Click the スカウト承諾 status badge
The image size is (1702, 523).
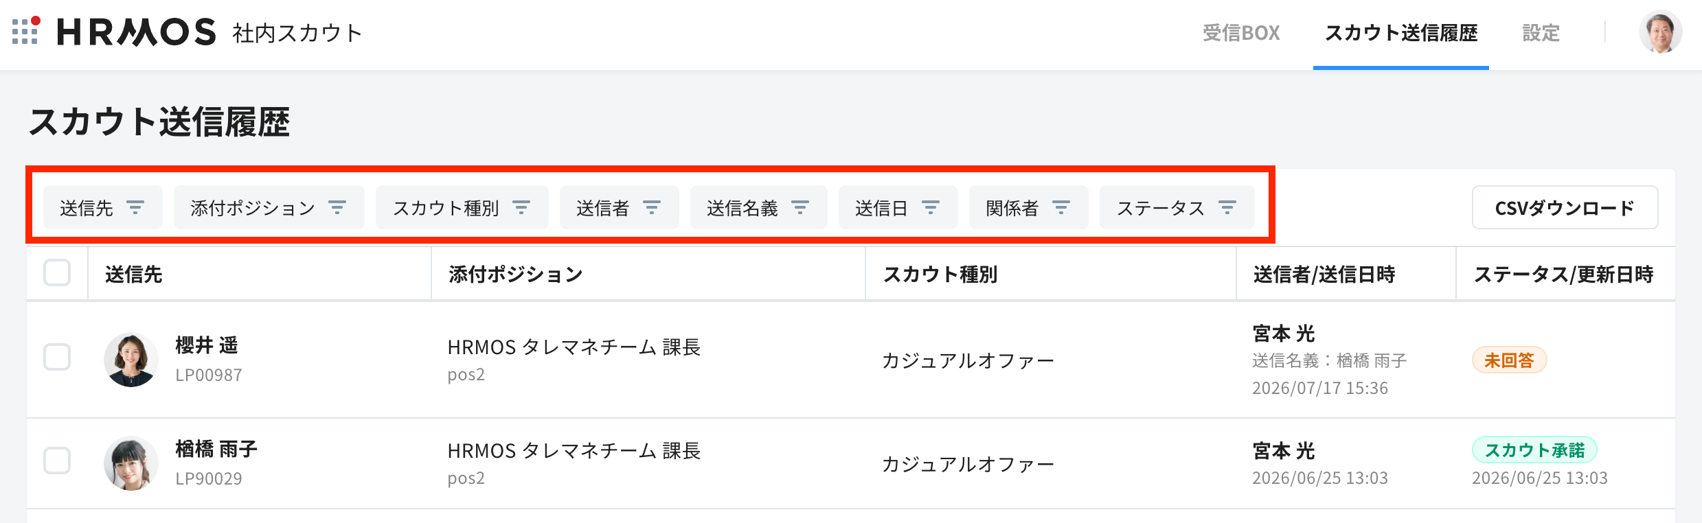[x=1534, y=450]
